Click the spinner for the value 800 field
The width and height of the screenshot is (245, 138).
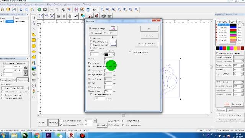coord(242,65)
